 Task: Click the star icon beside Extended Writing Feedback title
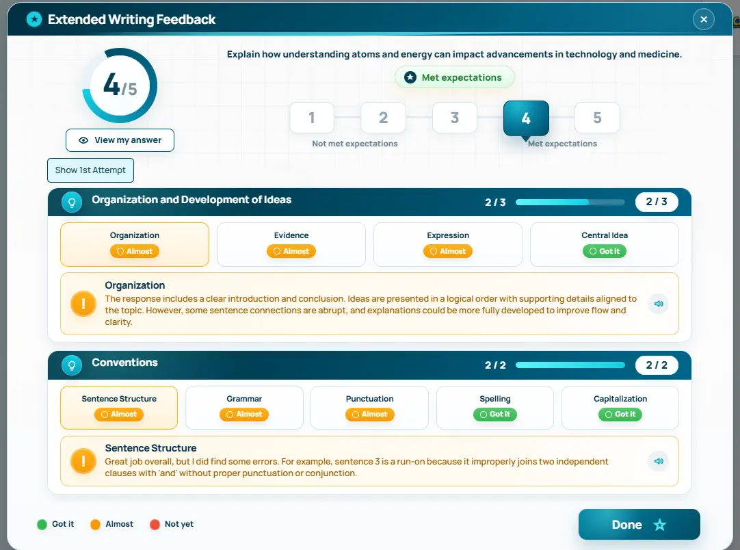pos(34,19)
